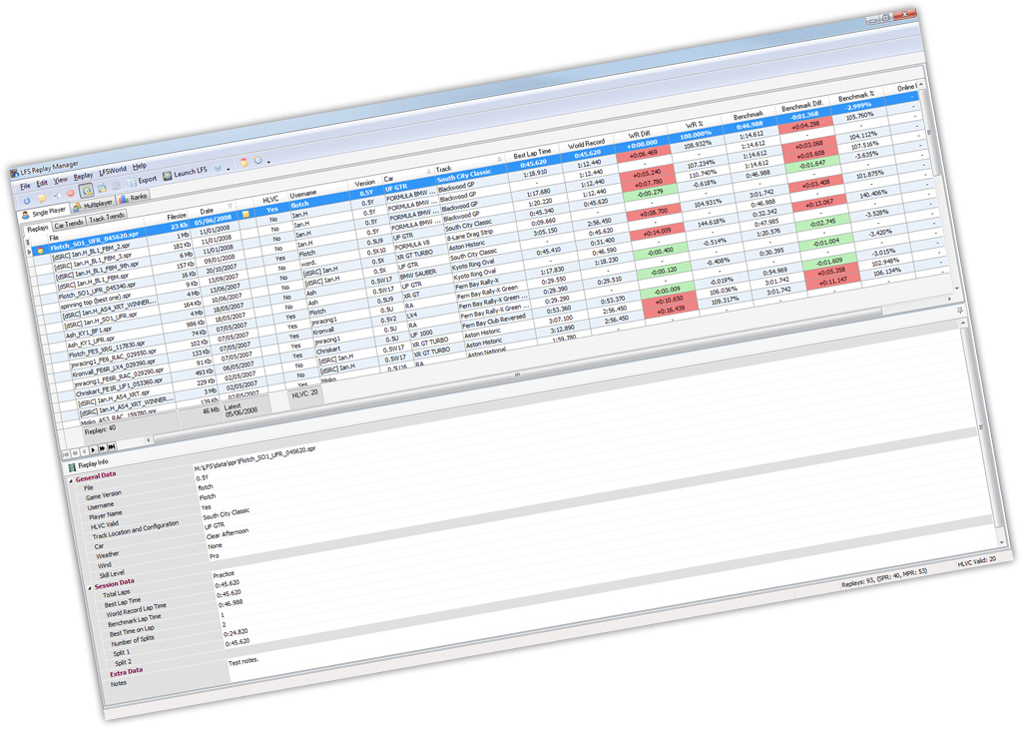Click the Username column header
The image size is (1022, 729).
tap(303, 195)
